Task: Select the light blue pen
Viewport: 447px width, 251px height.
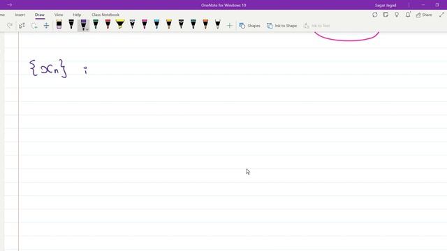Action: pyautogui.click(x=156, y=24)
